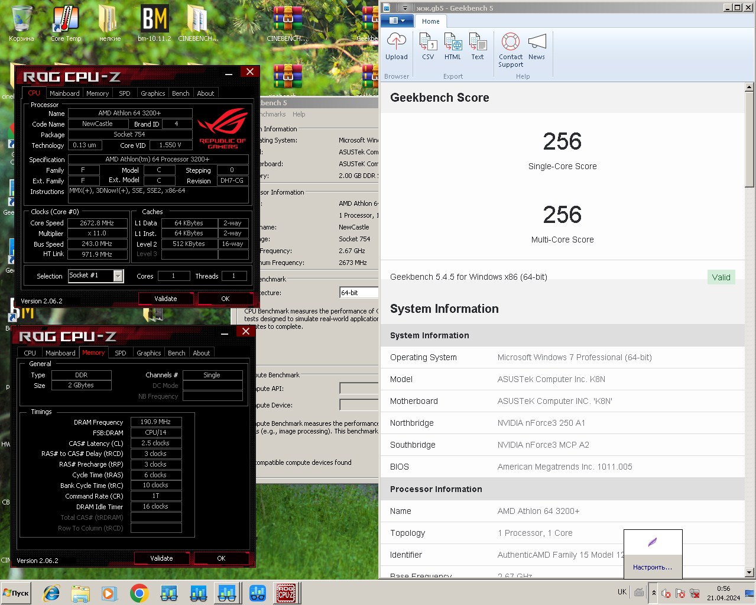Click the Republic of Gamers logo in CPU-Z

[222, 128]
